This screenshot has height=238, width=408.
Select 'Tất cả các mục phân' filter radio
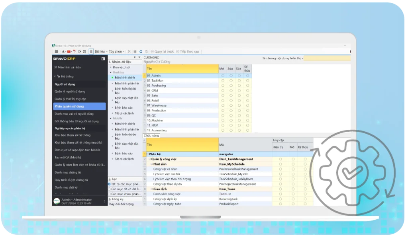coord(110,184)
